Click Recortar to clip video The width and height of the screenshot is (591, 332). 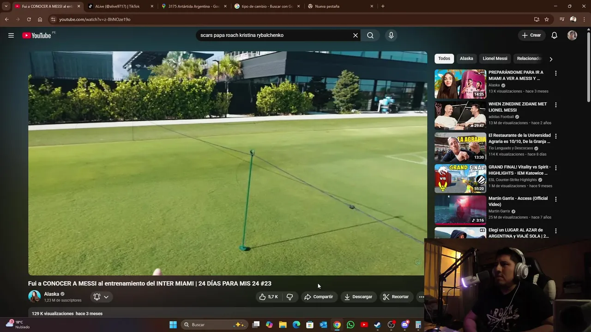click(396, 297)
